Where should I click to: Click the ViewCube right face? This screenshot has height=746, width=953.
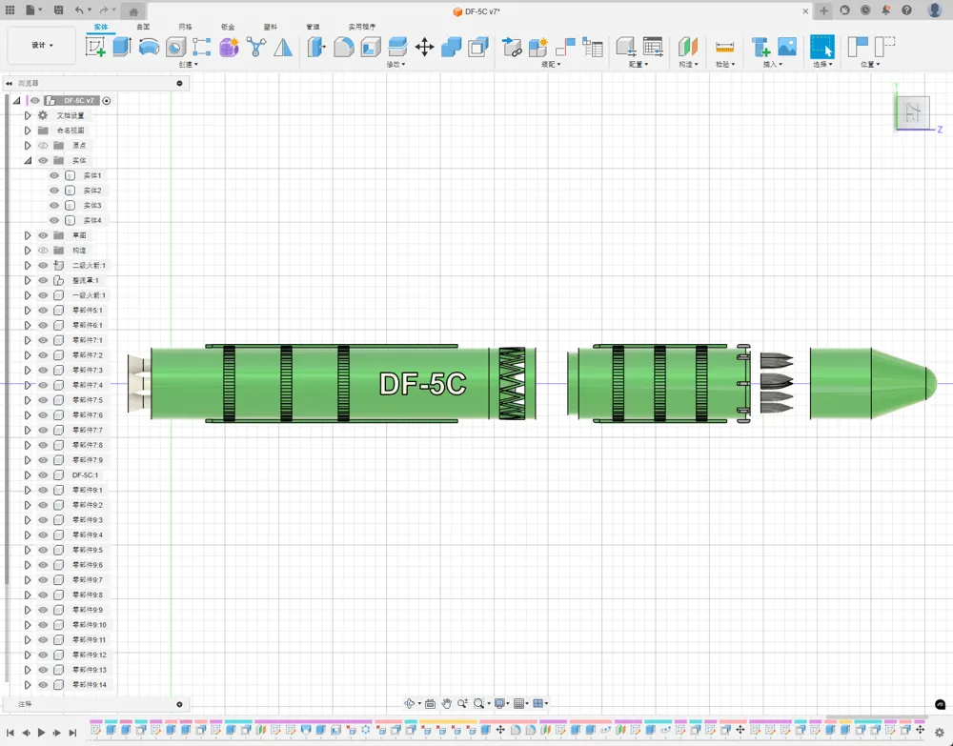point(912,113)
